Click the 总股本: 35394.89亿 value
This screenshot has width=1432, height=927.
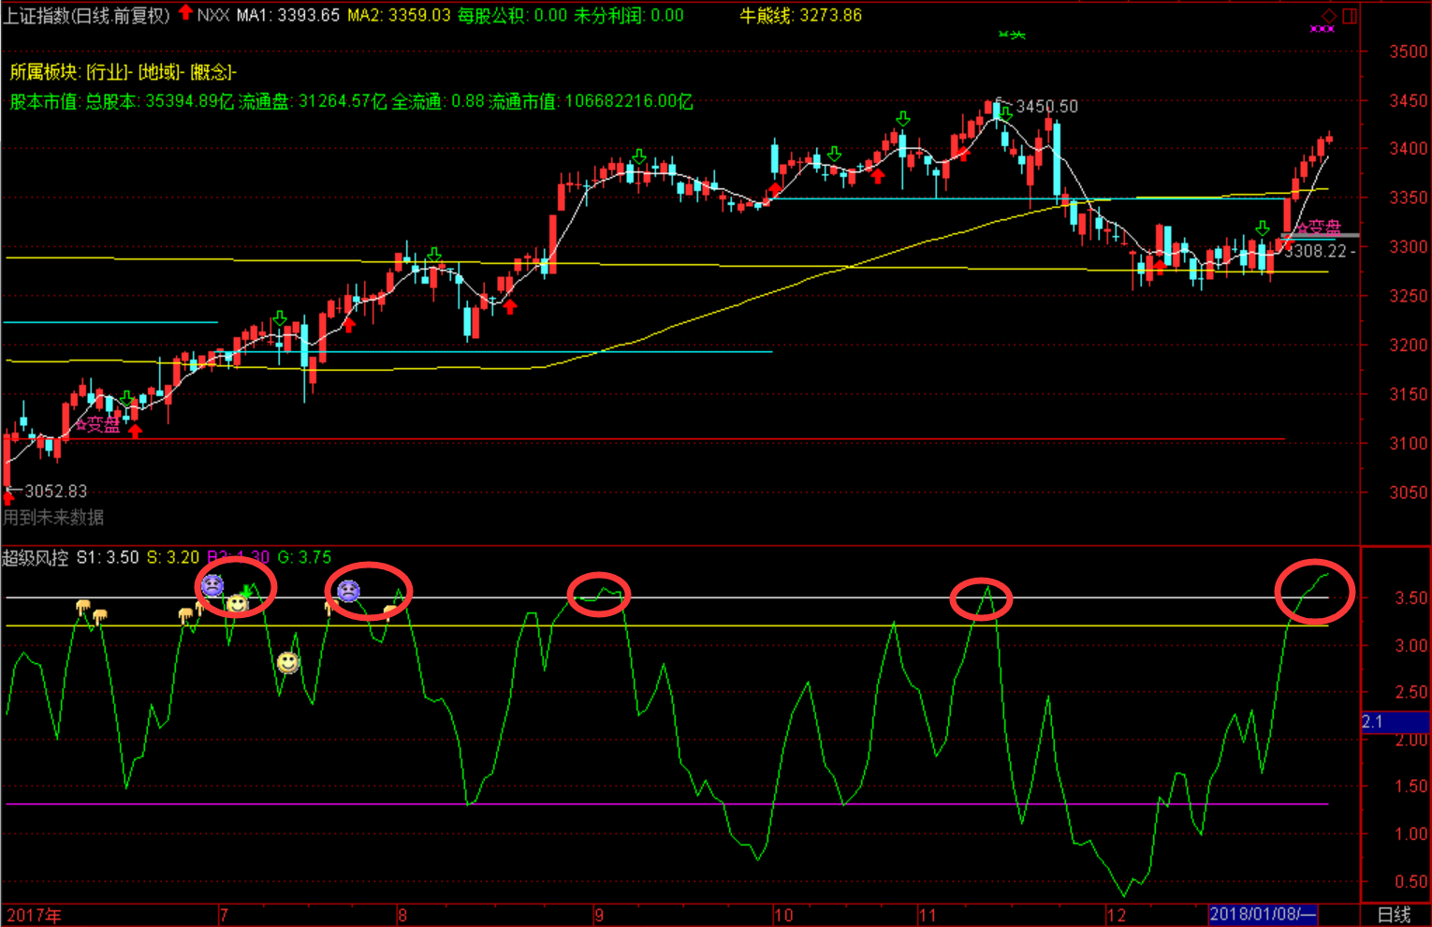[159, 101]
